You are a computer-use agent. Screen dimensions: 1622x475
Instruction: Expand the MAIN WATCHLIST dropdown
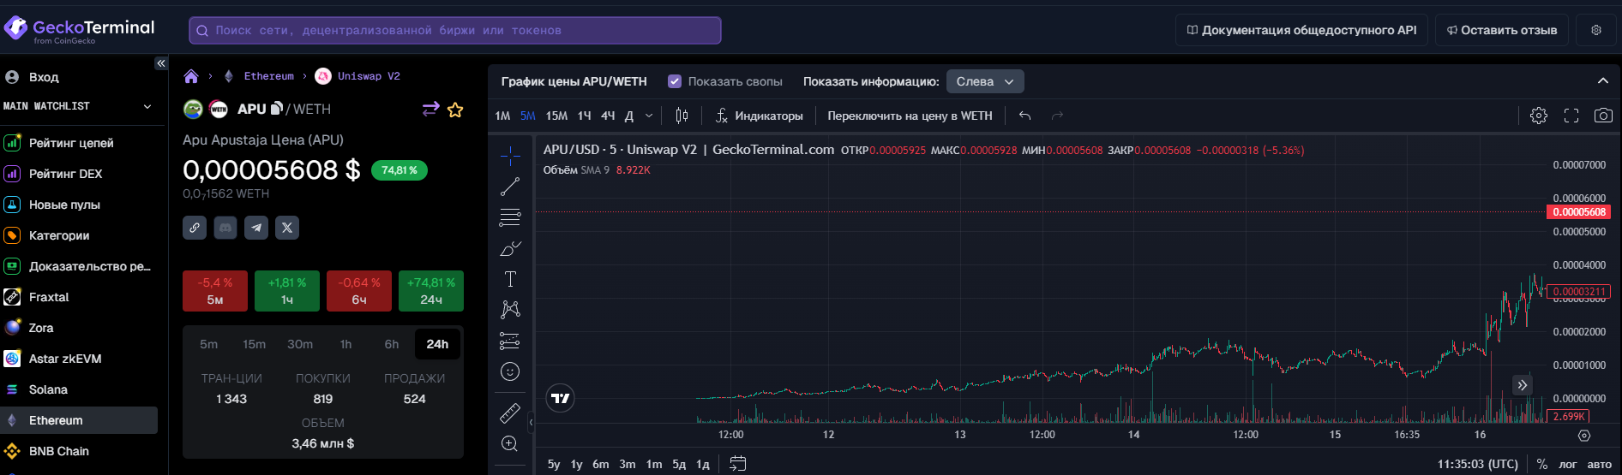coord(147,106)
